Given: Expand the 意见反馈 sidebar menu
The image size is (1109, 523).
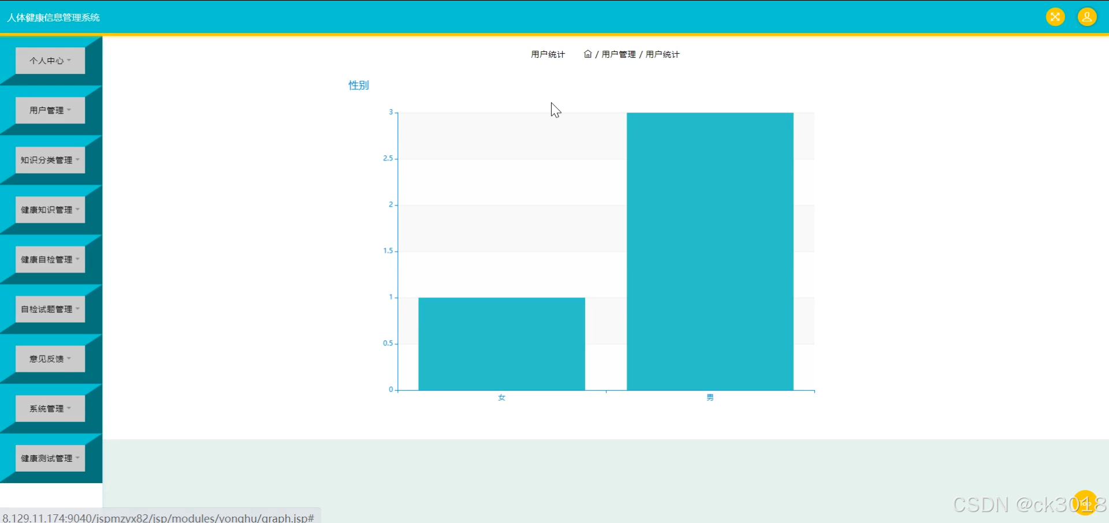Looking at the screenshot, I should tap(50, 358).
